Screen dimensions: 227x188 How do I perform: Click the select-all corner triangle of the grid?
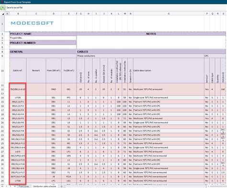(x=3, y=14)
